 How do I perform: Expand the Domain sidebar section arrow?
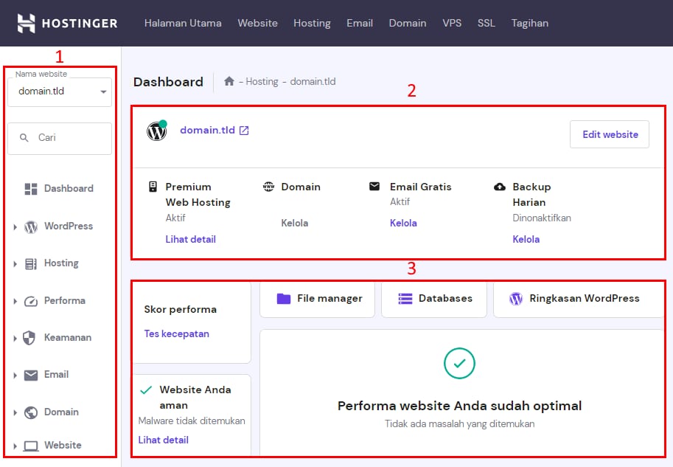pyautogui.click(x=15, y=413)
